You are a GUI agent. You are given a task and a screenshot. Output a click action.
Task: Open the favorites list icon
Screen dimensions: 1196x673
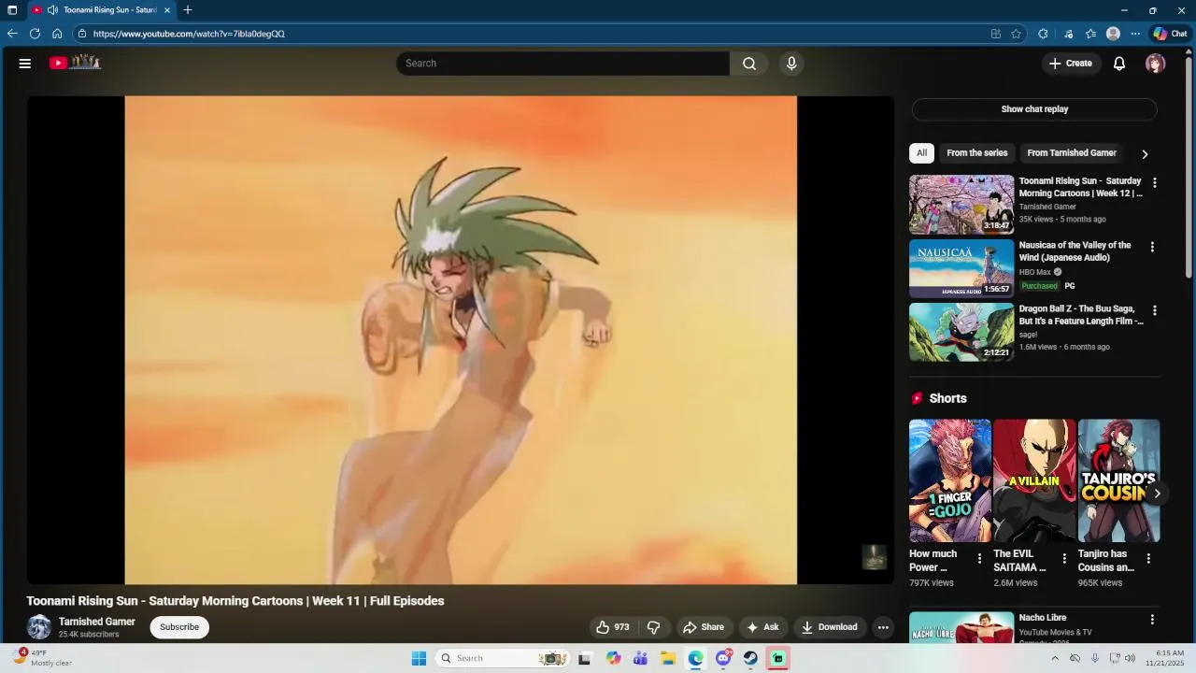click(1090, 34)
